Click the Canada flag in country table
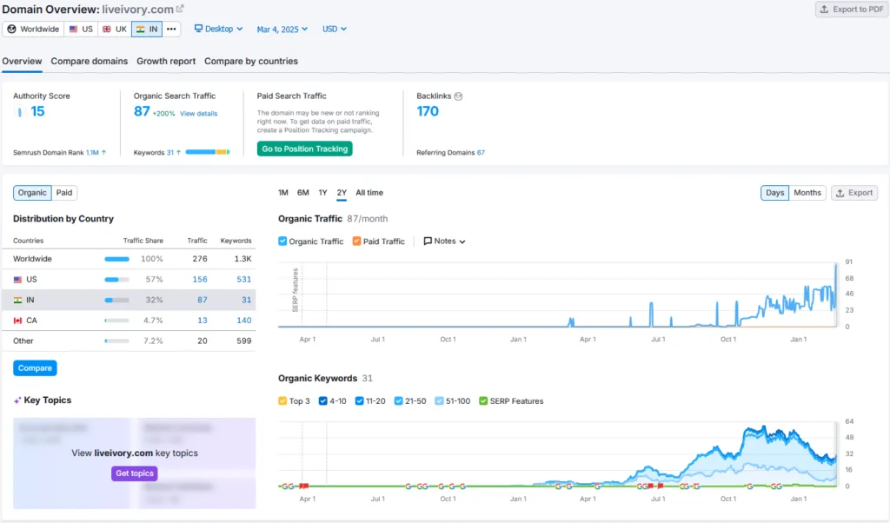The image size is (890, 523). click(x=17, y=321)
